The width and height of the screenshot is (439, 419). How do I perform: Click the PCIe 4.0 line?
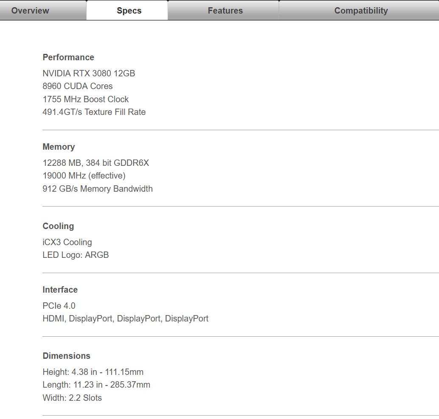tap(59, 306)
